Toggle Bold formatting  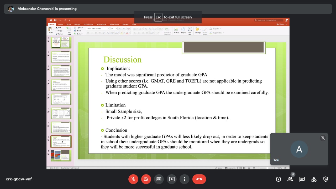[88, 33]
